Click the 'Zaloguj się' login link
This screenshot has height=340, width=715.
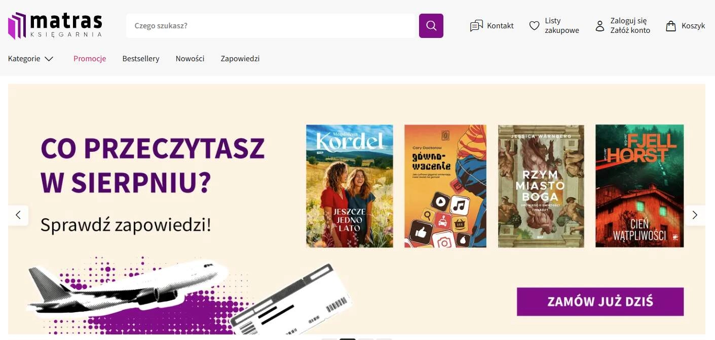[628, 21]
